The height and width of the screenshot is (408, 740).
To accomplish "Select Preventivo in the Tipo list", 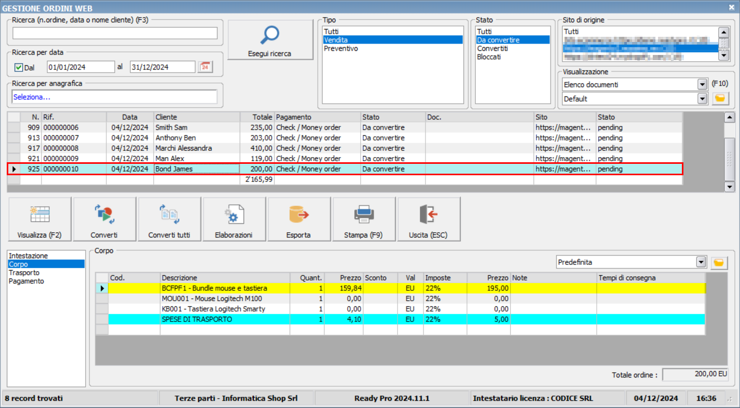I will click(392, 48).
